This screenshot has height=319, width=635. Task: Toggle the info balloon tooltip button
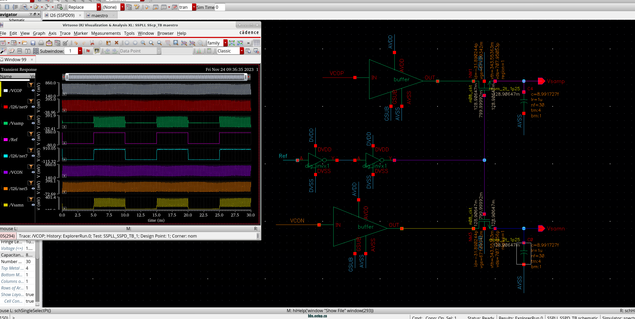pyautogui.click(x=97, y=51)
